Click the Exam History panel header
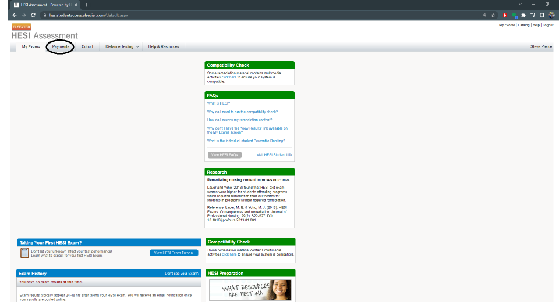 pos(109,274)
